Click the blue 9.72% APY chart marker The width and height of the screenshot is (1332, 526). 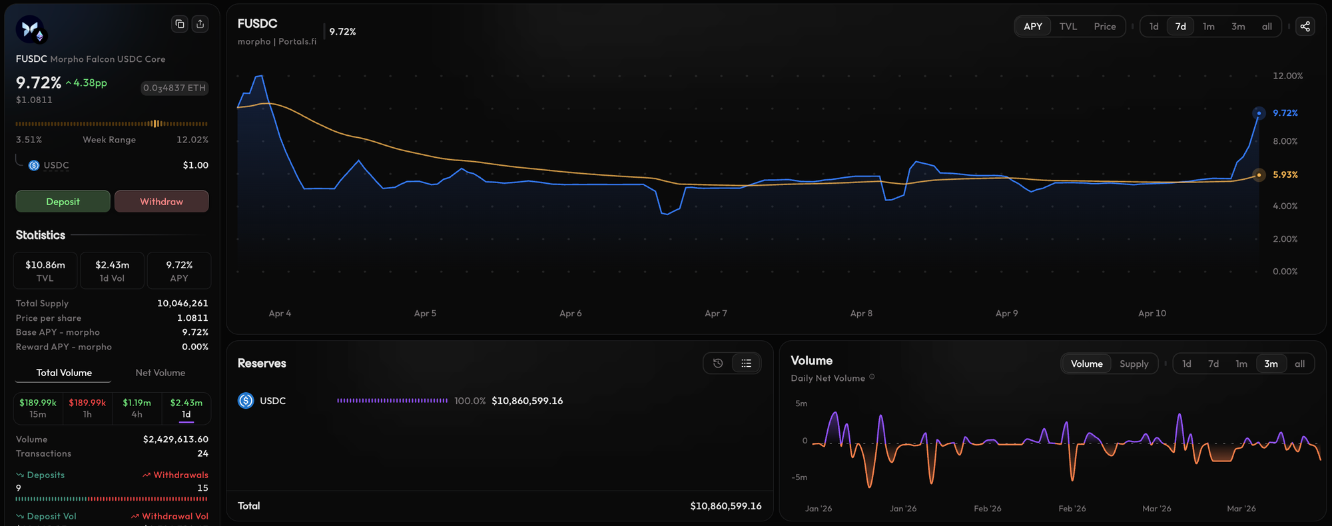(x=1259, y=113)
